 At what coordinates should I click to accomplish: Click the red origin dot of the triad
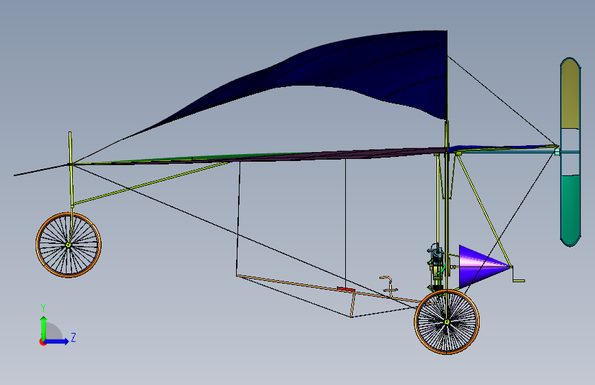(x=43, y=342)
